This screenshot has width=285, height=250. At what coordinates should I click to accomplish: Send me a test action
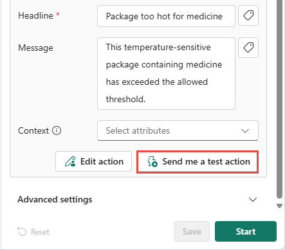[198, 161]
